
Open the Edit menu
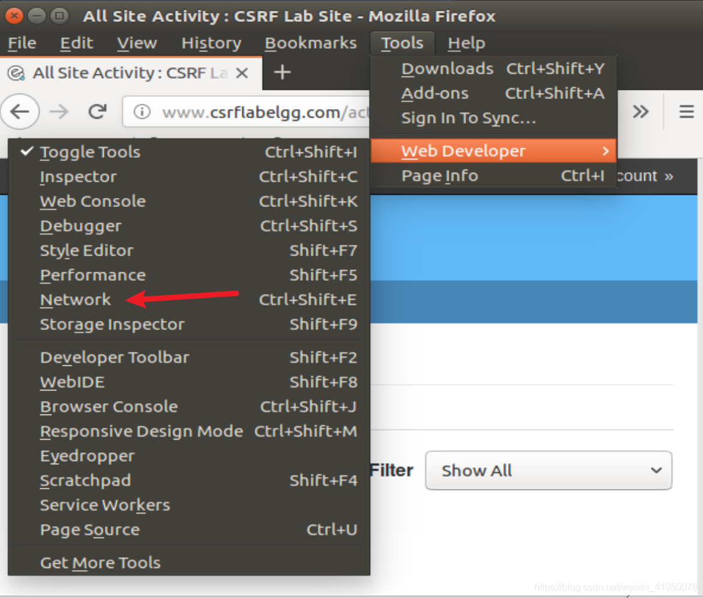click(x=77, y=43)
